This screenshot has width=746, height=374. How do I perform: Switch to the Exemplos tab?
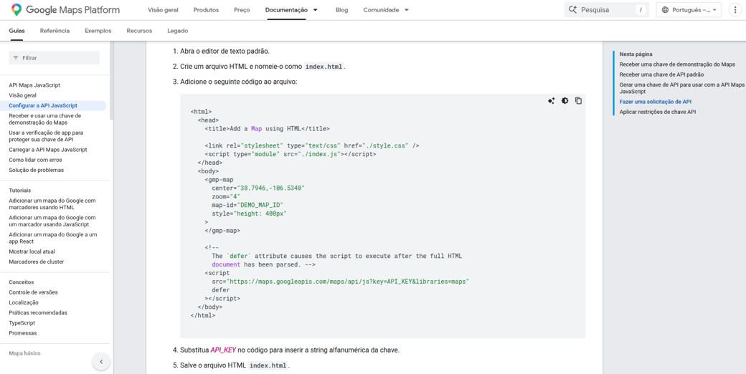(x=98, y=30)
